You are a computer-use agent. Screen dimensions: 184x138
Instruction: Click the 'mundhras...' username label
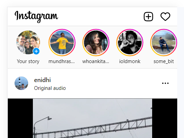62,61
